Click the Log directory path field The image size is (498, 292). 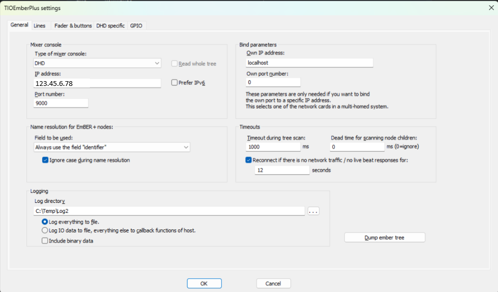coord(169,211)
